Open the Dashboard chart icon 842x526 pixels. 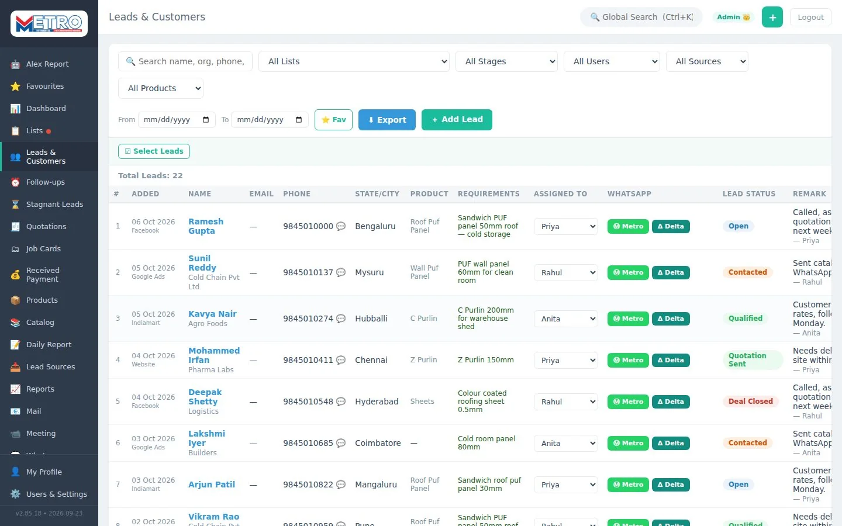pos(15,109)
